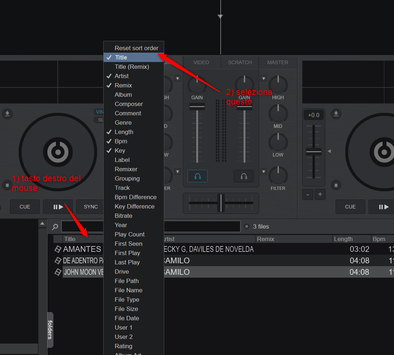Sort by the Title column header
394x355 pixels.
(83, 239)
